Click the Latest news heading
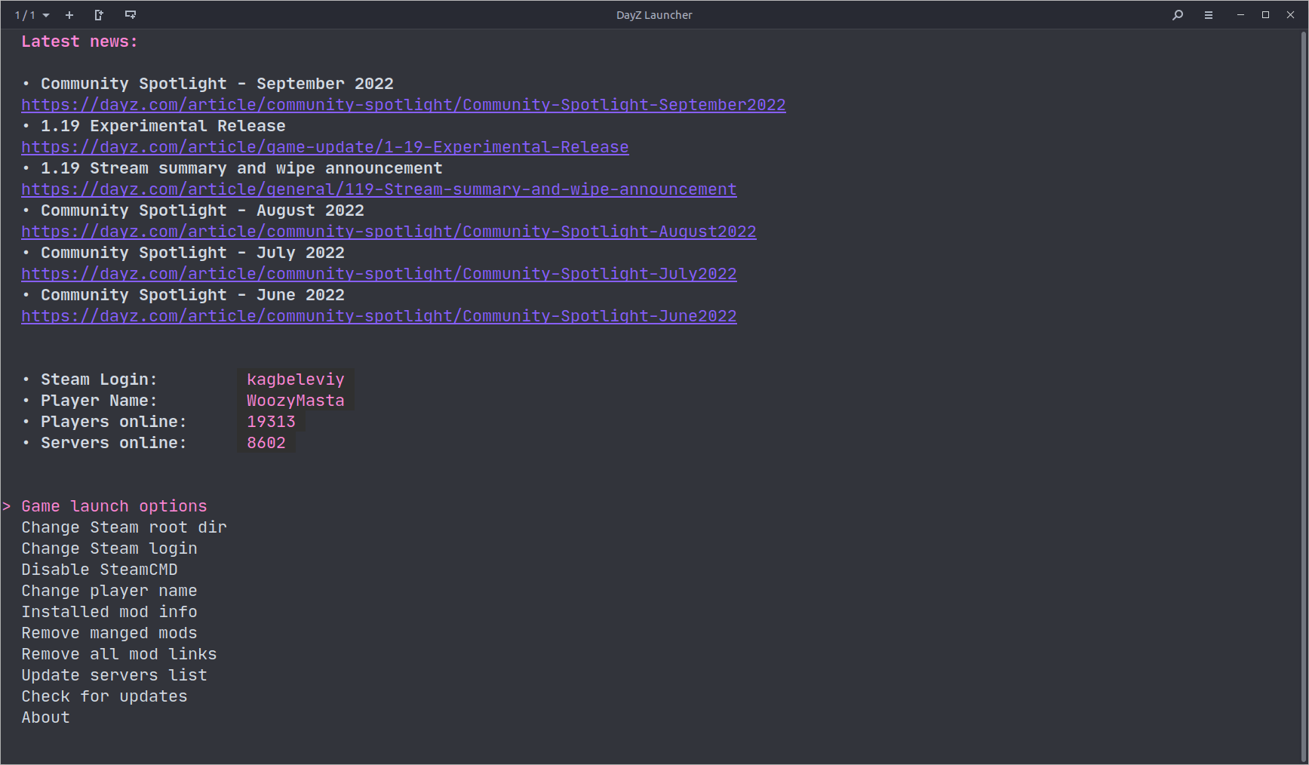 click(80, 41)
